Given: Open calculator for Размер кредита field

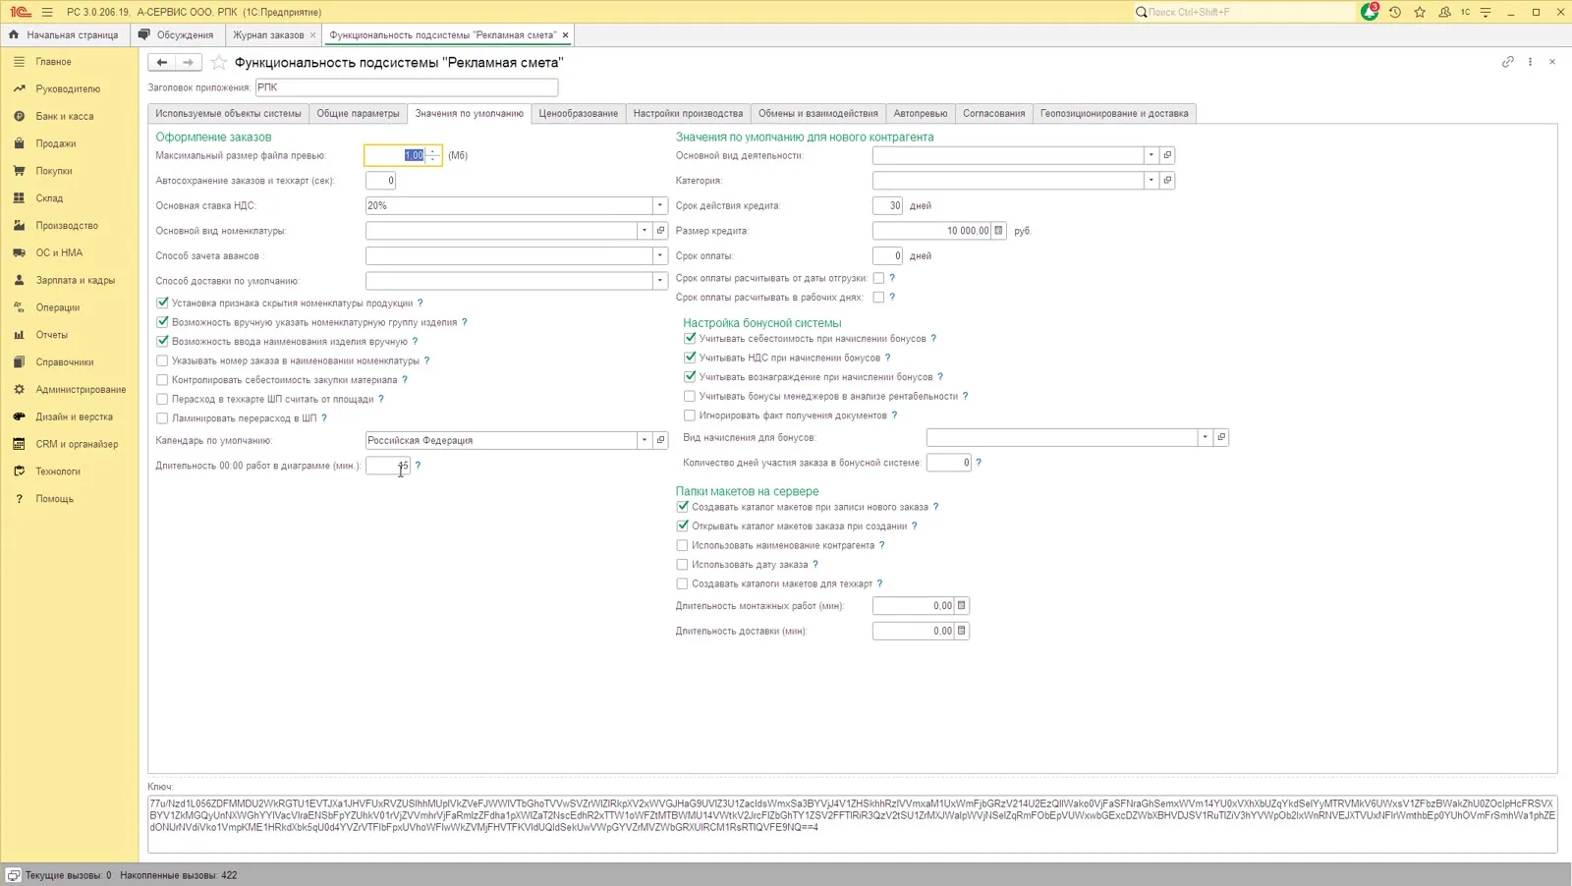Looking at the screenshot, I should (x=998, y=231).
